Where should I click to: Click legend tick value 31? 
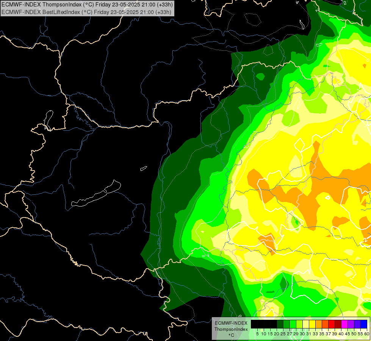click(x=309, y=334)
